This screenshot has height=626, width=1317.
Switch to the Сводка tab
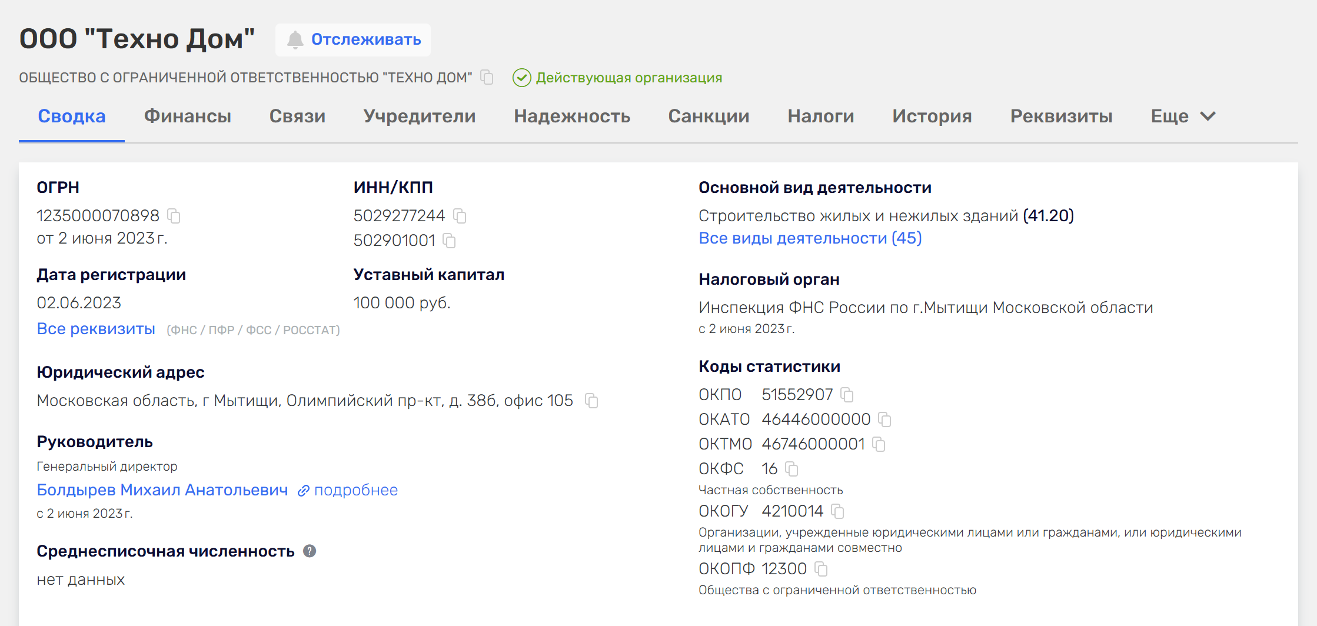click(72, 116)
